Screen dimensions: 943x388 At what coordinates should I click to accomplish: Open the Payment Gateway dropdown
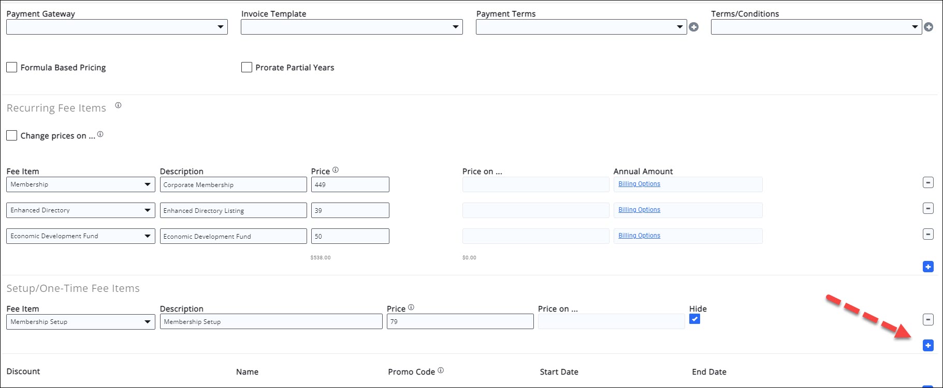pyautogui.click(x=117, y=27)
